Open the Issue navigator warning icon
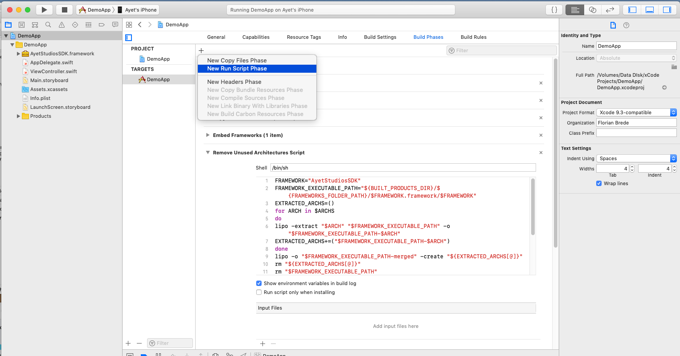Viewport: 680px width, 356px height. (x=61, y=25)
